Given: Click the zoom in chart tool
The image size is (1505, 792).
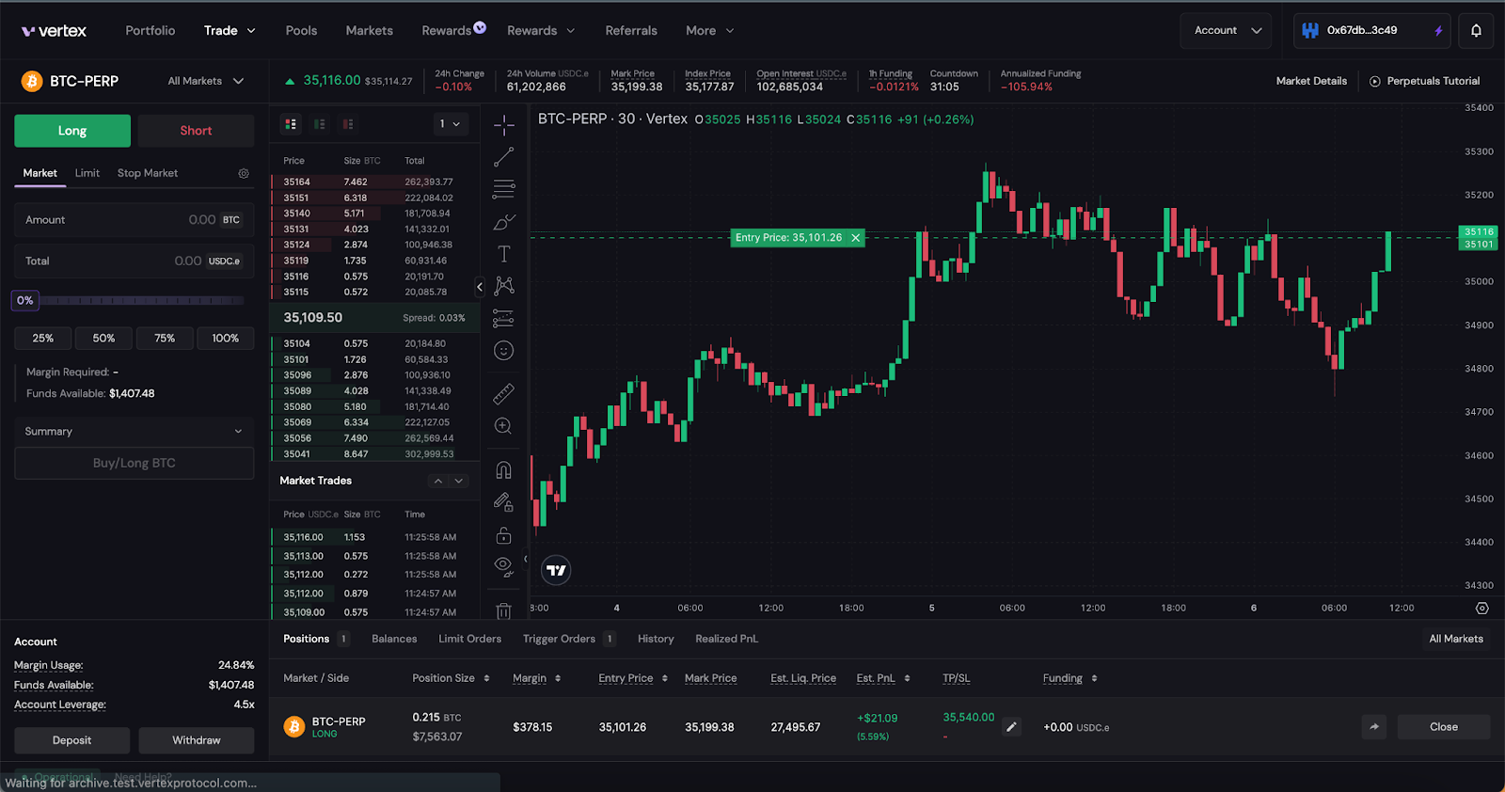Looking at the screenshot, I should pos(503,426).
